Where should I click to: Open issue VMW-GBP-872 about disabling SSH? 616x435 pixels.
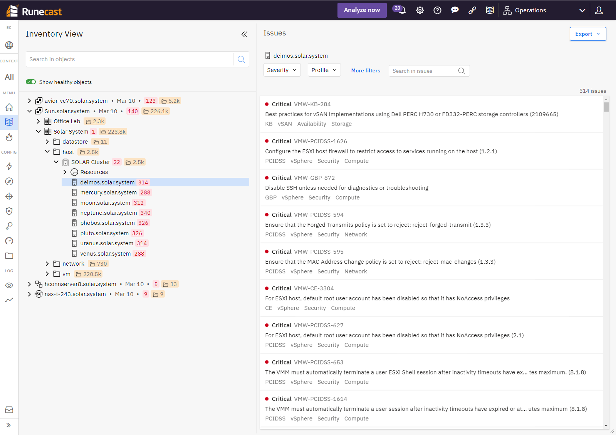click(x=431, y=187)
